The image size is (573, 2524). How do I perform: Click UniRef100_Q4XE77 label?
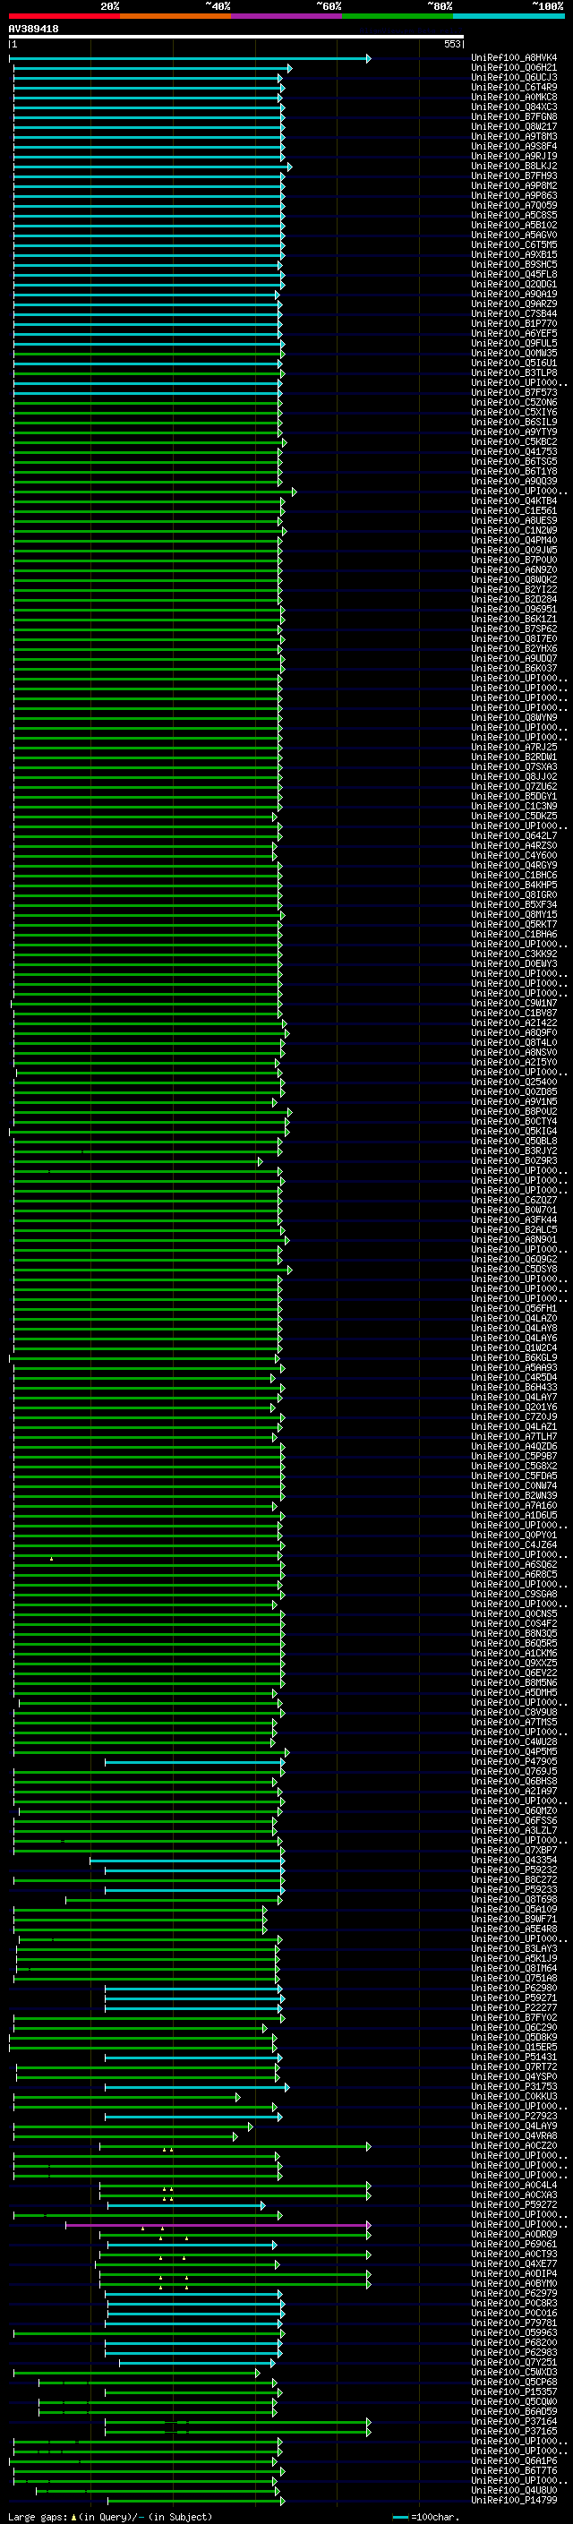click(x=514, y=2264)
